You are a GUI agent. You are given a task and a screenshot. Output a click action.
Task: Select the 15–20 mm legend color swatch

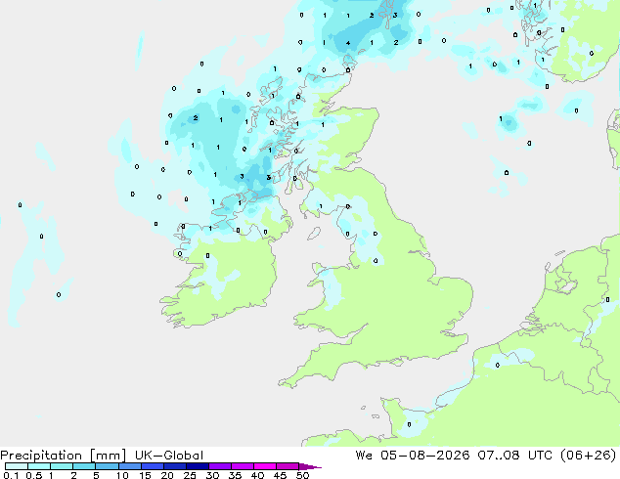pyautogui.click(x=153, y=466)
